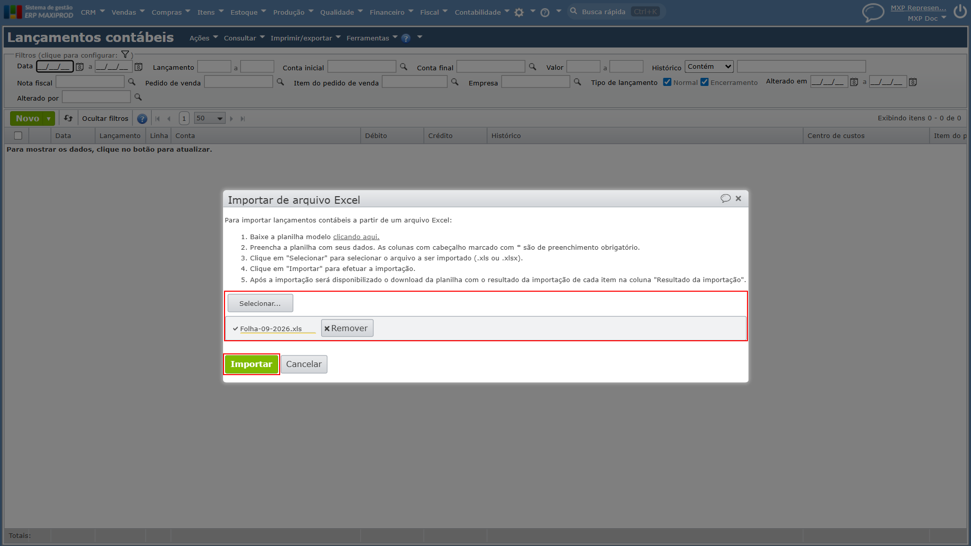Image resolution: width=971 pixels, height=546 pixels.
Task: Open the Ferramentas menu
Action: click(372, 38)
